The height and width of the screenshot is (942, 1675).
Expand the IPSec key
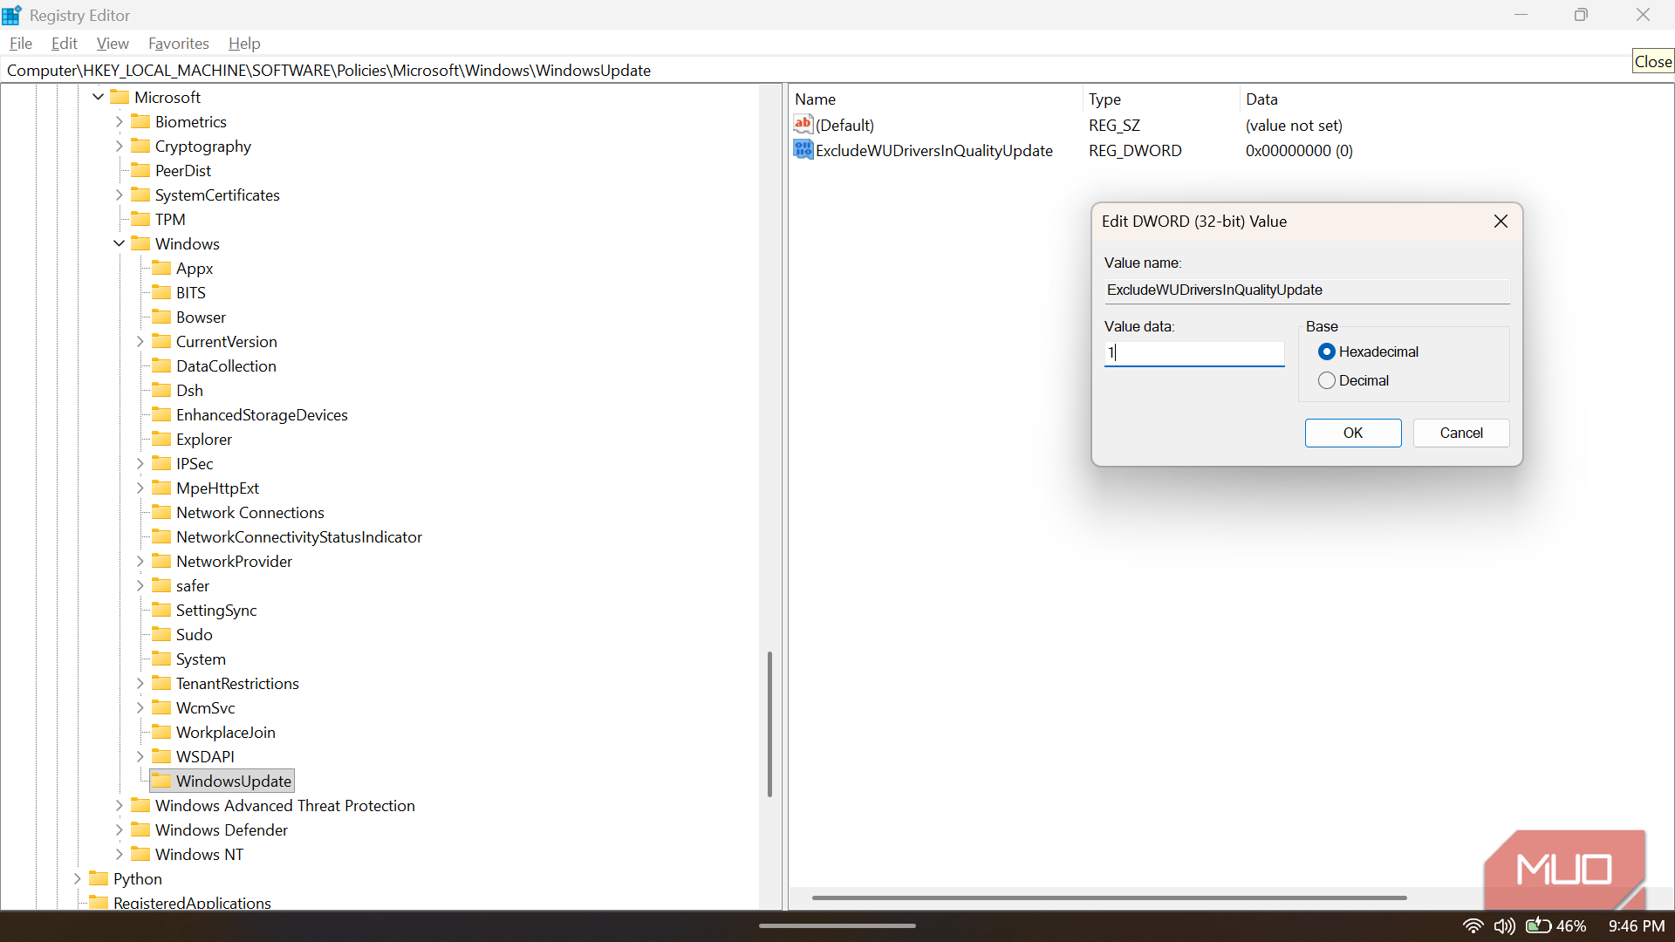pos(140,463)
